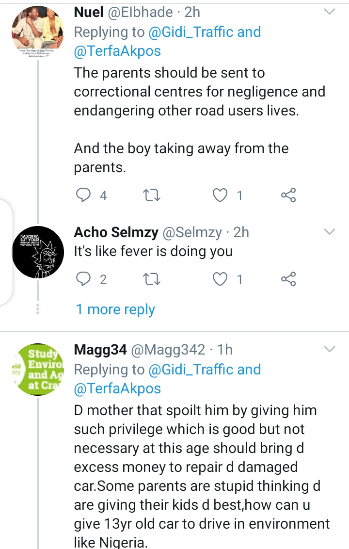This screenshot has width=349, height=549.
Task: Retweet Acho Selmzy's fever tweet
Action: click(x=153, y=279)
